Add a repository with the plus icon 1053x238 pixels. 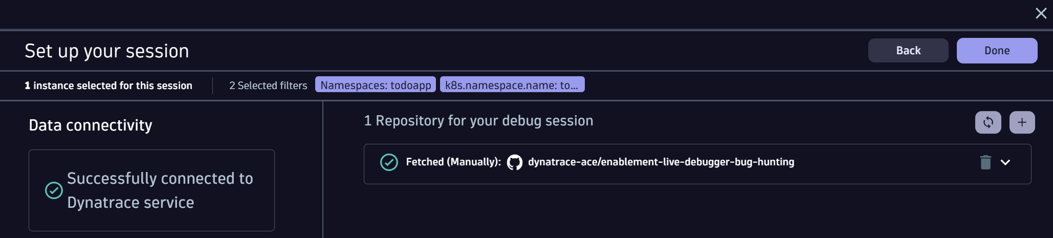[1022, 122]
